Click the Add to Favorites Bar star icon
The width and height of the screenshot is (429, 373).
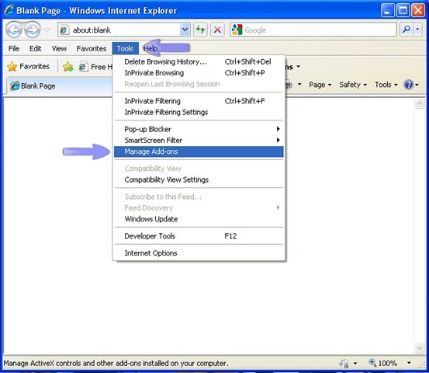(x=67, y=67)
